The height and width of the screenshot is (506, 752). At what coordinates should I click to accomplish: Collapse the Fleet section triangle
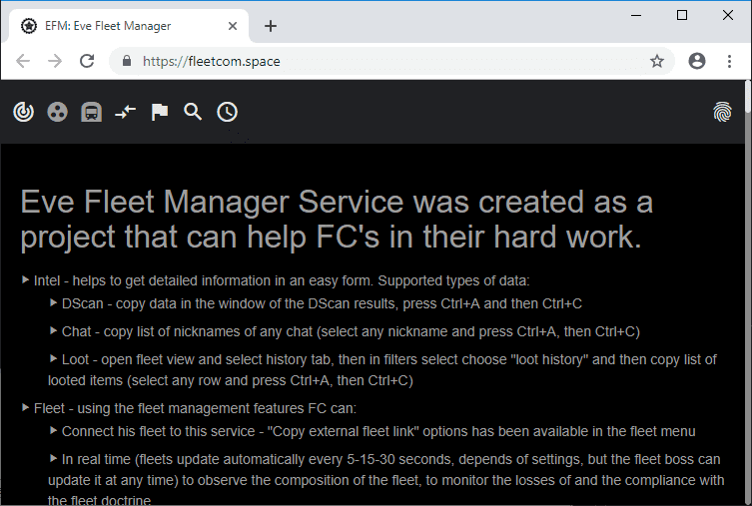26,407
